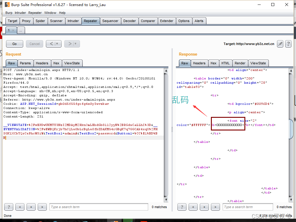Select response ViewState tab

coord(258,63)
